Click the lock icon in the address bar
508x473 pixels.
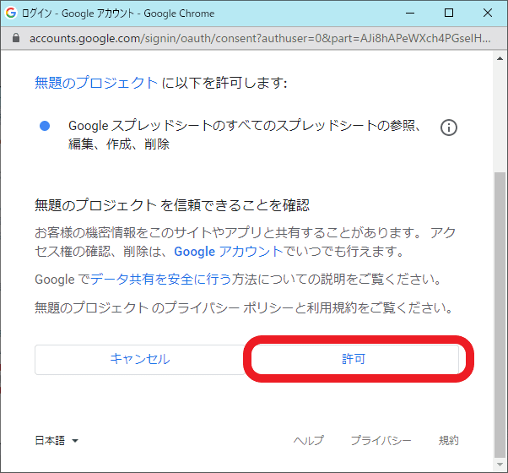(15, 38)
